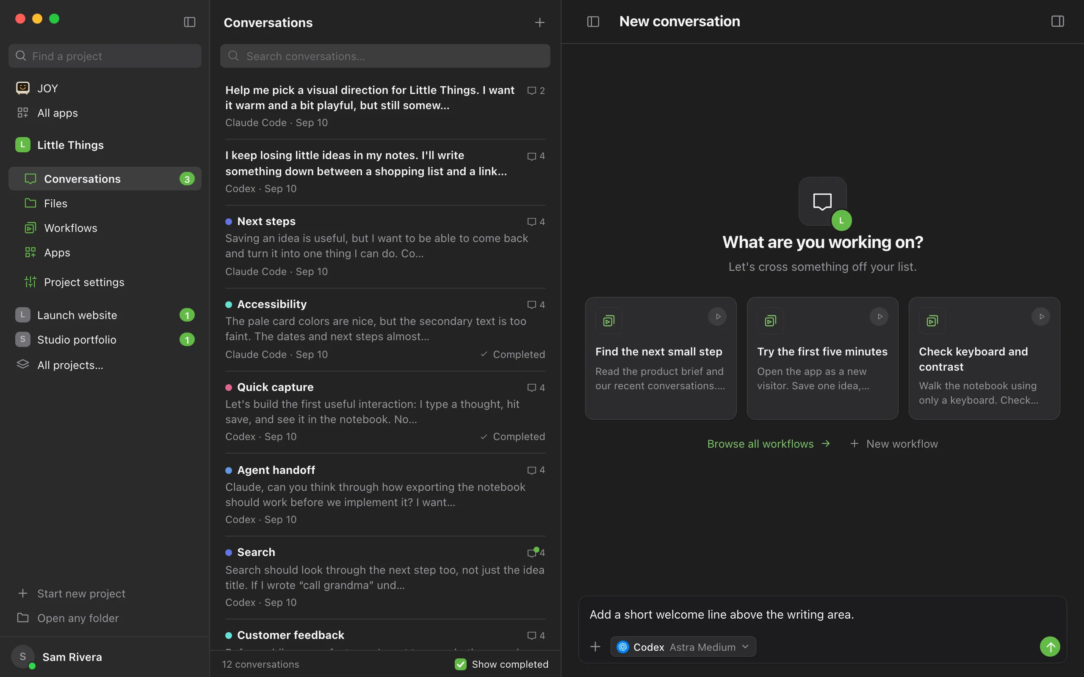Open 'I keep losing little ideas' conversation
The width and height of the screenshot is (1084, 677).
[x=385, y=171]
